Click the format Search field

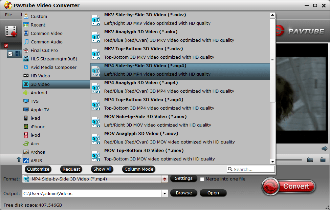pyautogui.click(x=251, y=169)
